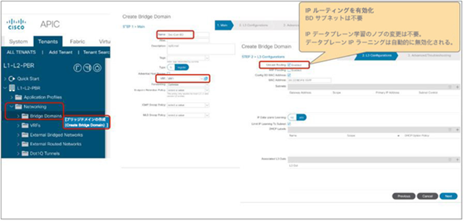Viewport: 464px width, 221px height.
Task: Click the Bridge Domains folder icon
Action: tap(25, 116)
